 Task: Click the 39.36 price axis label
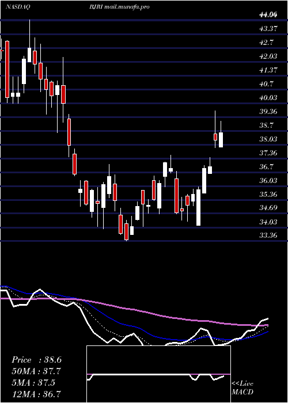[x=268, y=112]
